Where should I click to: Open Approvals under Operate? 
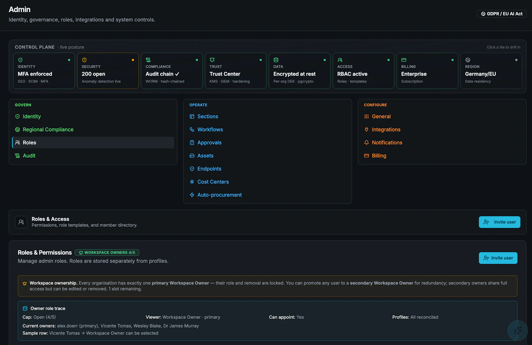click(268, 142)
